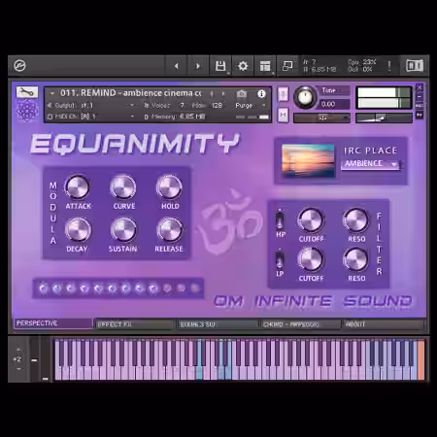Screen dimensions: 437x437
Task: Click the CURVE knob
Action: coord(123,187)
